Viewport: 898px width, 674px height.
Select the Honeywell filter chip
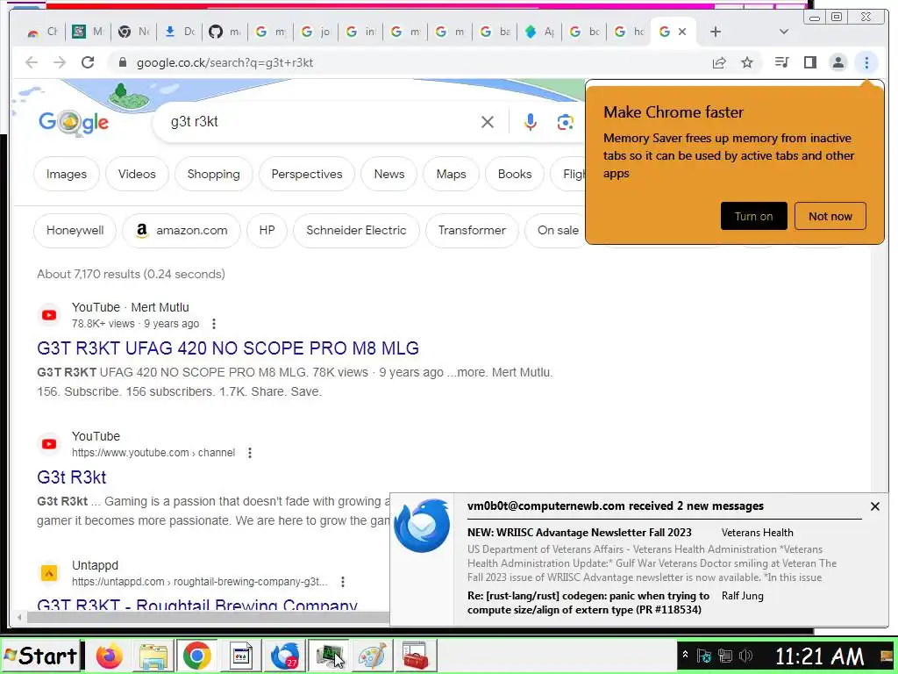[75, 231]
